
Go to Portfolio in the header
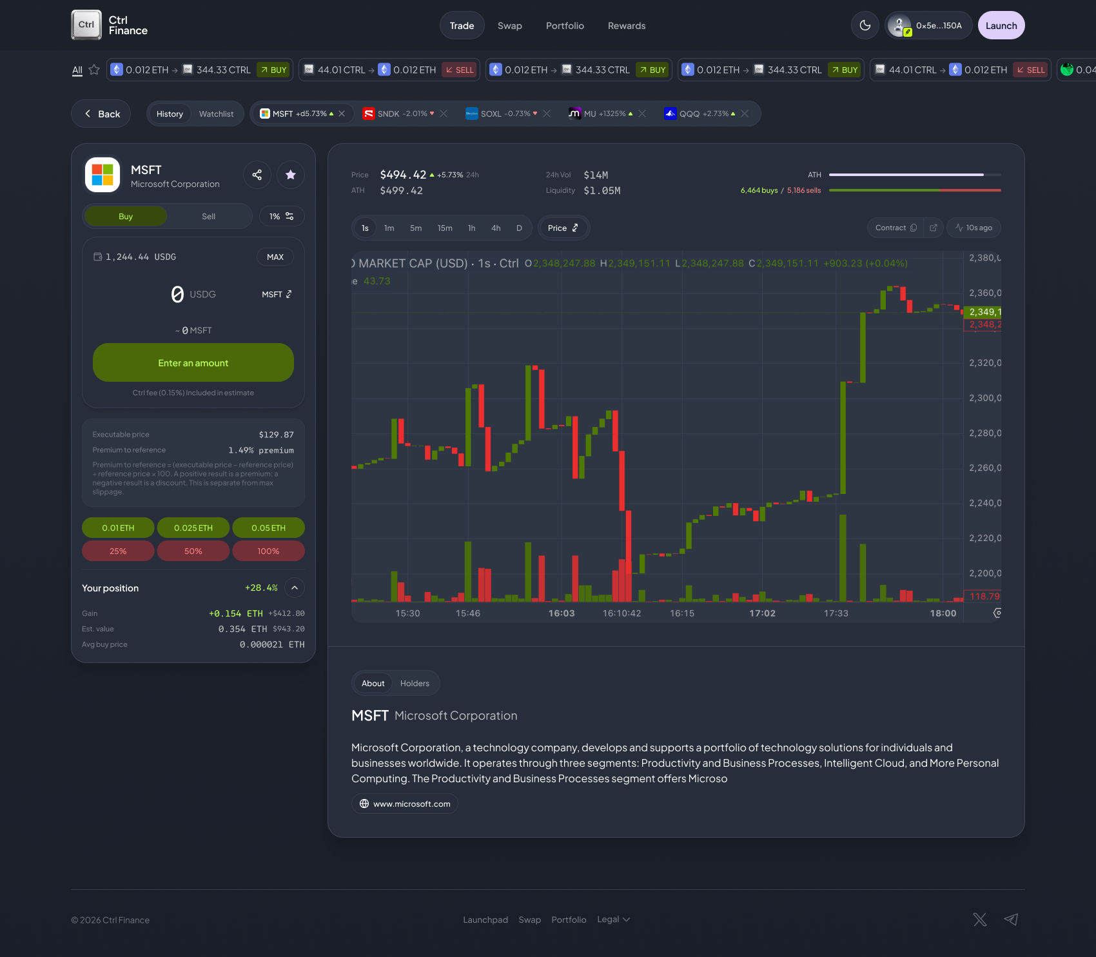click(x=565, y=25)
